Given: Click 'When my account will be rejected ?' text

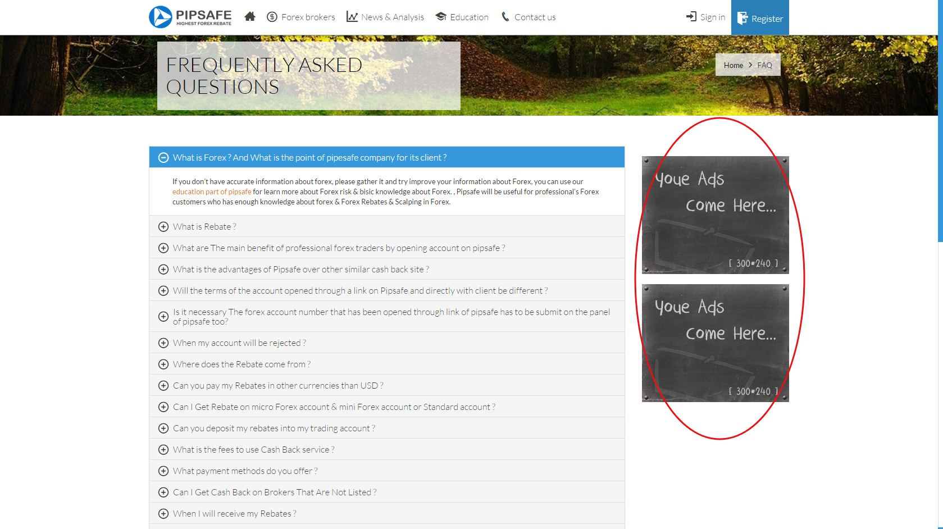Looking at the screenshot, I should [x=239, y=343].
